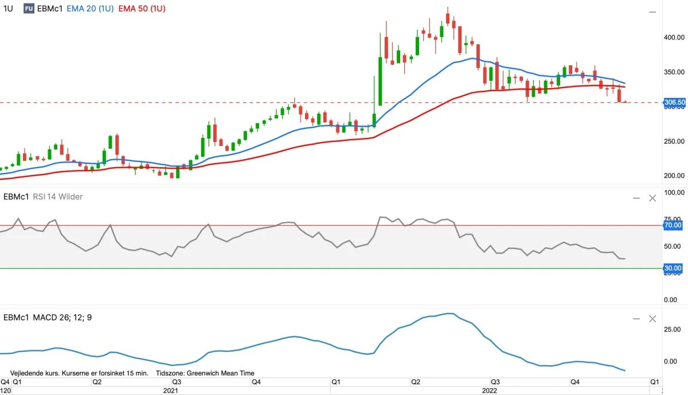688x395 pixels.
Task: Remove the MACD 26; 12; 9 panel
Action: 652,319
